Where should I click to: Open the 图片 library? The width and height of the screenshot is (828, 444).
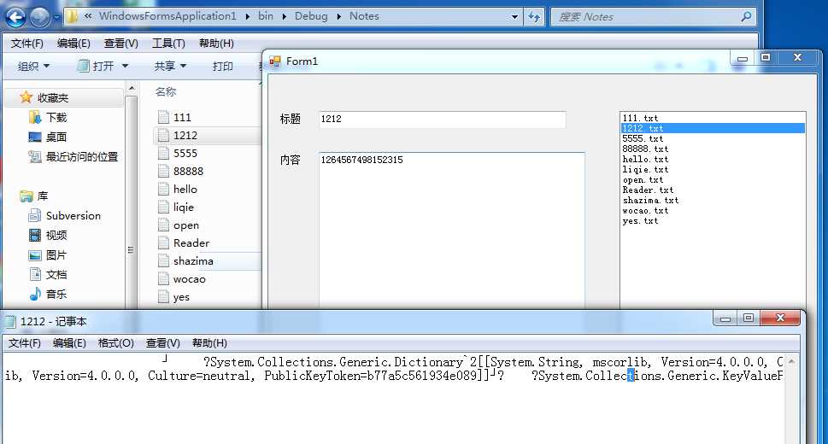click(48, 255)
